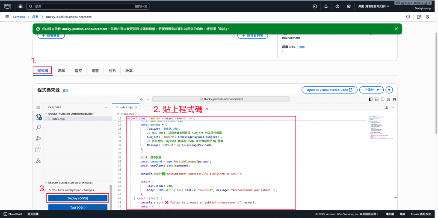
Task: Open the Run and Debug view
Action: (38, 139)
